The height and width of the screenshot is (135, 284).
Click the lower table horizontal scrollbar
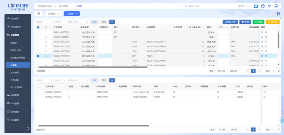coord(93,125)
